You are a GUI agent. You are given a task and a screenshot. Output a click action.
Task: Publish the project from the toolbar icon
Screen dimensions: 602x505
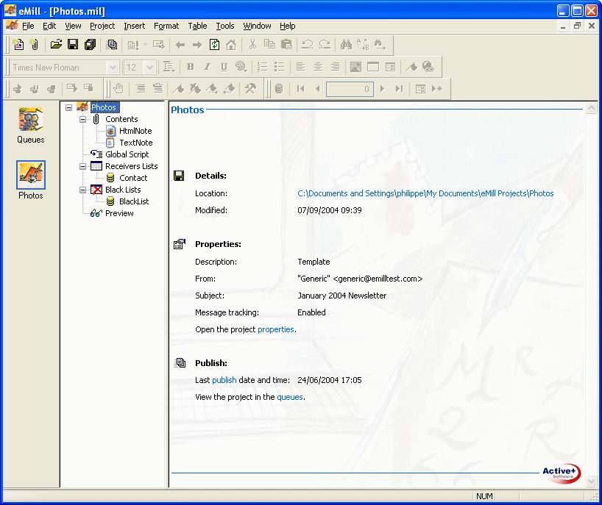coord(111,45)
